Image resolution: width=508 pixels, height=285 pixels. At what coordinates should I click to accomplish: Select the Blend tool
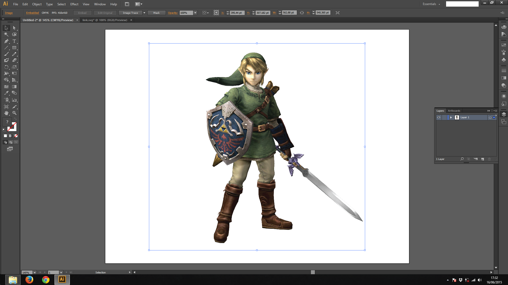[x=15, y=93]
